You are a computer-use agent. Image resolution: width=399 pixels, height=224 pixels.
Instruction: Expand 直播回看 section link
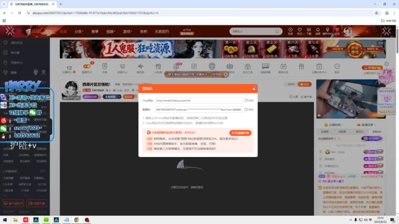tap(367, 125)
